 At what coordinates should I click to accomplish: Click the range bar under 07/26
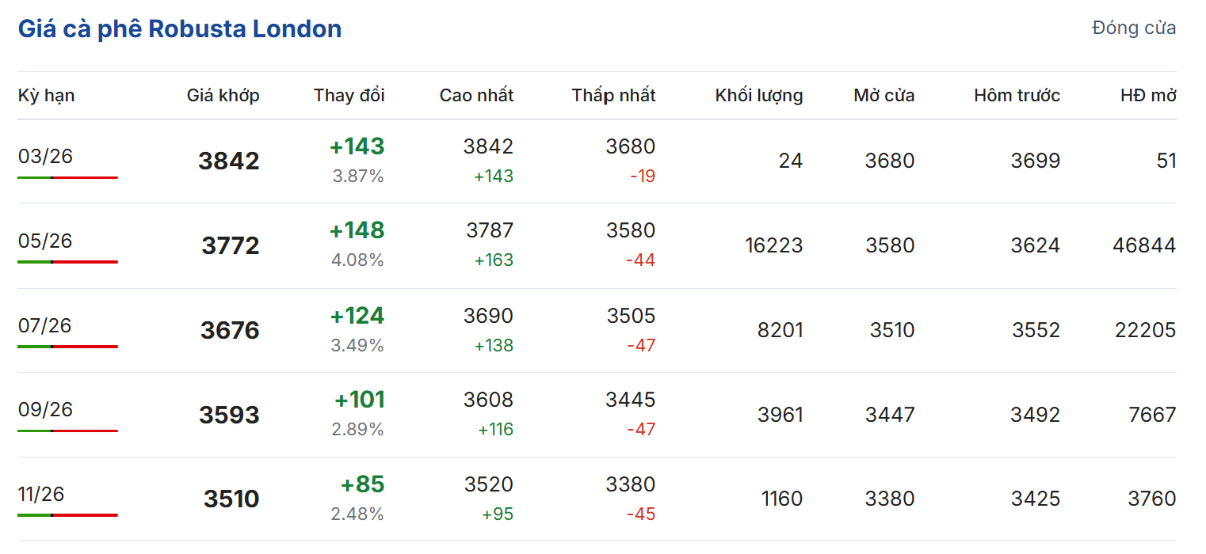pyautogui.click(x=67, y=347)
